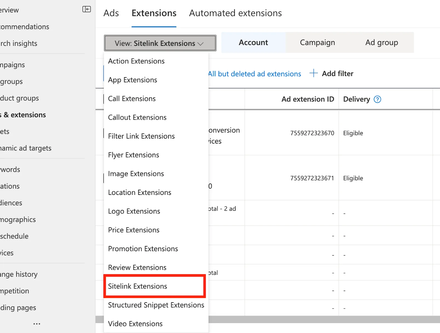Pick Structured Snippet Extensions option
The image size is (440, 333).
click(x=156, y=305)
